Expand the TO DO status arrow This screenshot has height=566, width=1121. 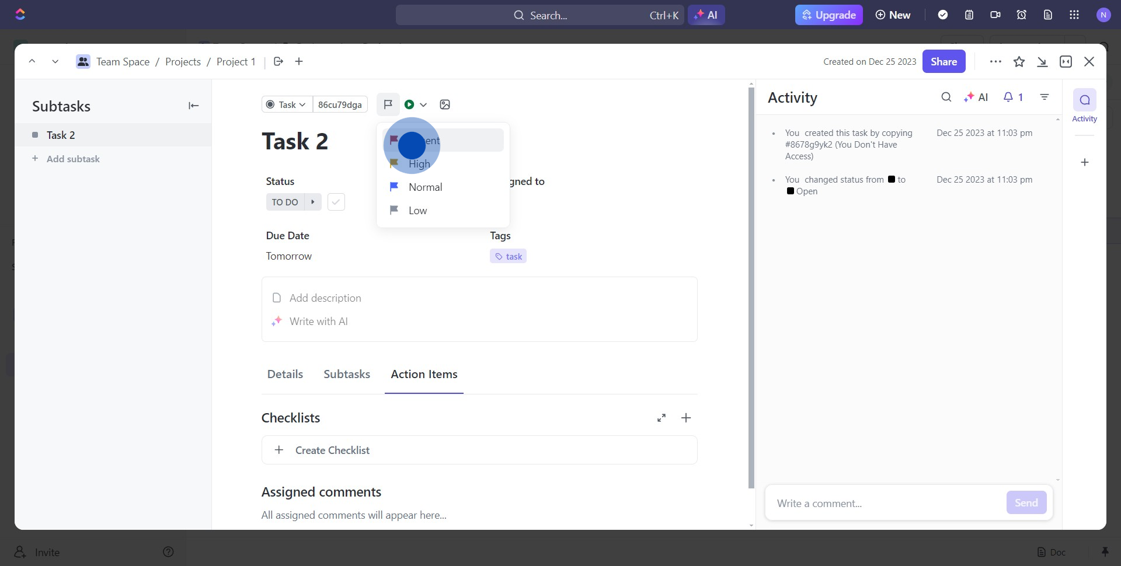click(313, 202)
